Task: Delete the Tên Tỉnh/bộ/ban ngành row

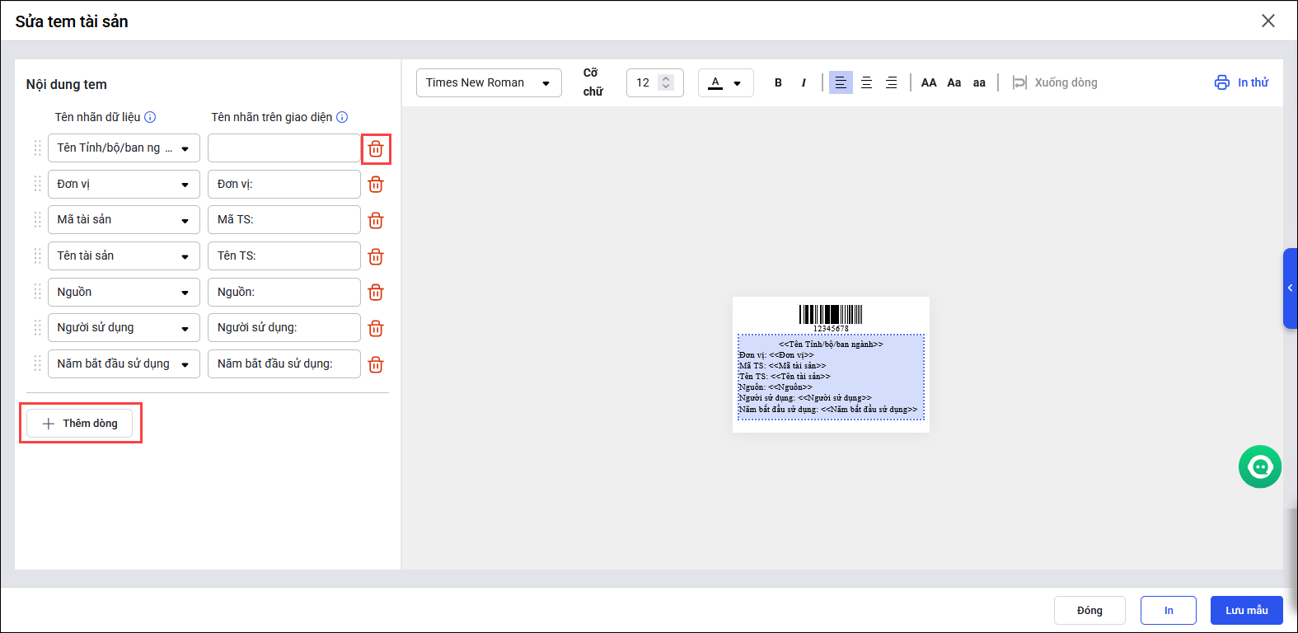Action: click(x=376, y=149)
